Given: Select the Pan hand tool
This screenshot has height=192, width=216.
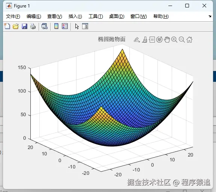Looking at the screenshot, I should click(167, 40).
